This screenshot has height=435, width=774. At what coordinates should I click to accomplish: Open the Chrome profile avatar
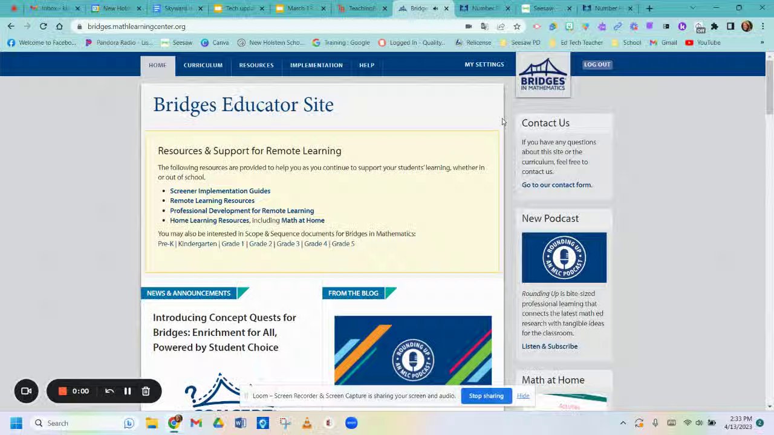[747, 27]
